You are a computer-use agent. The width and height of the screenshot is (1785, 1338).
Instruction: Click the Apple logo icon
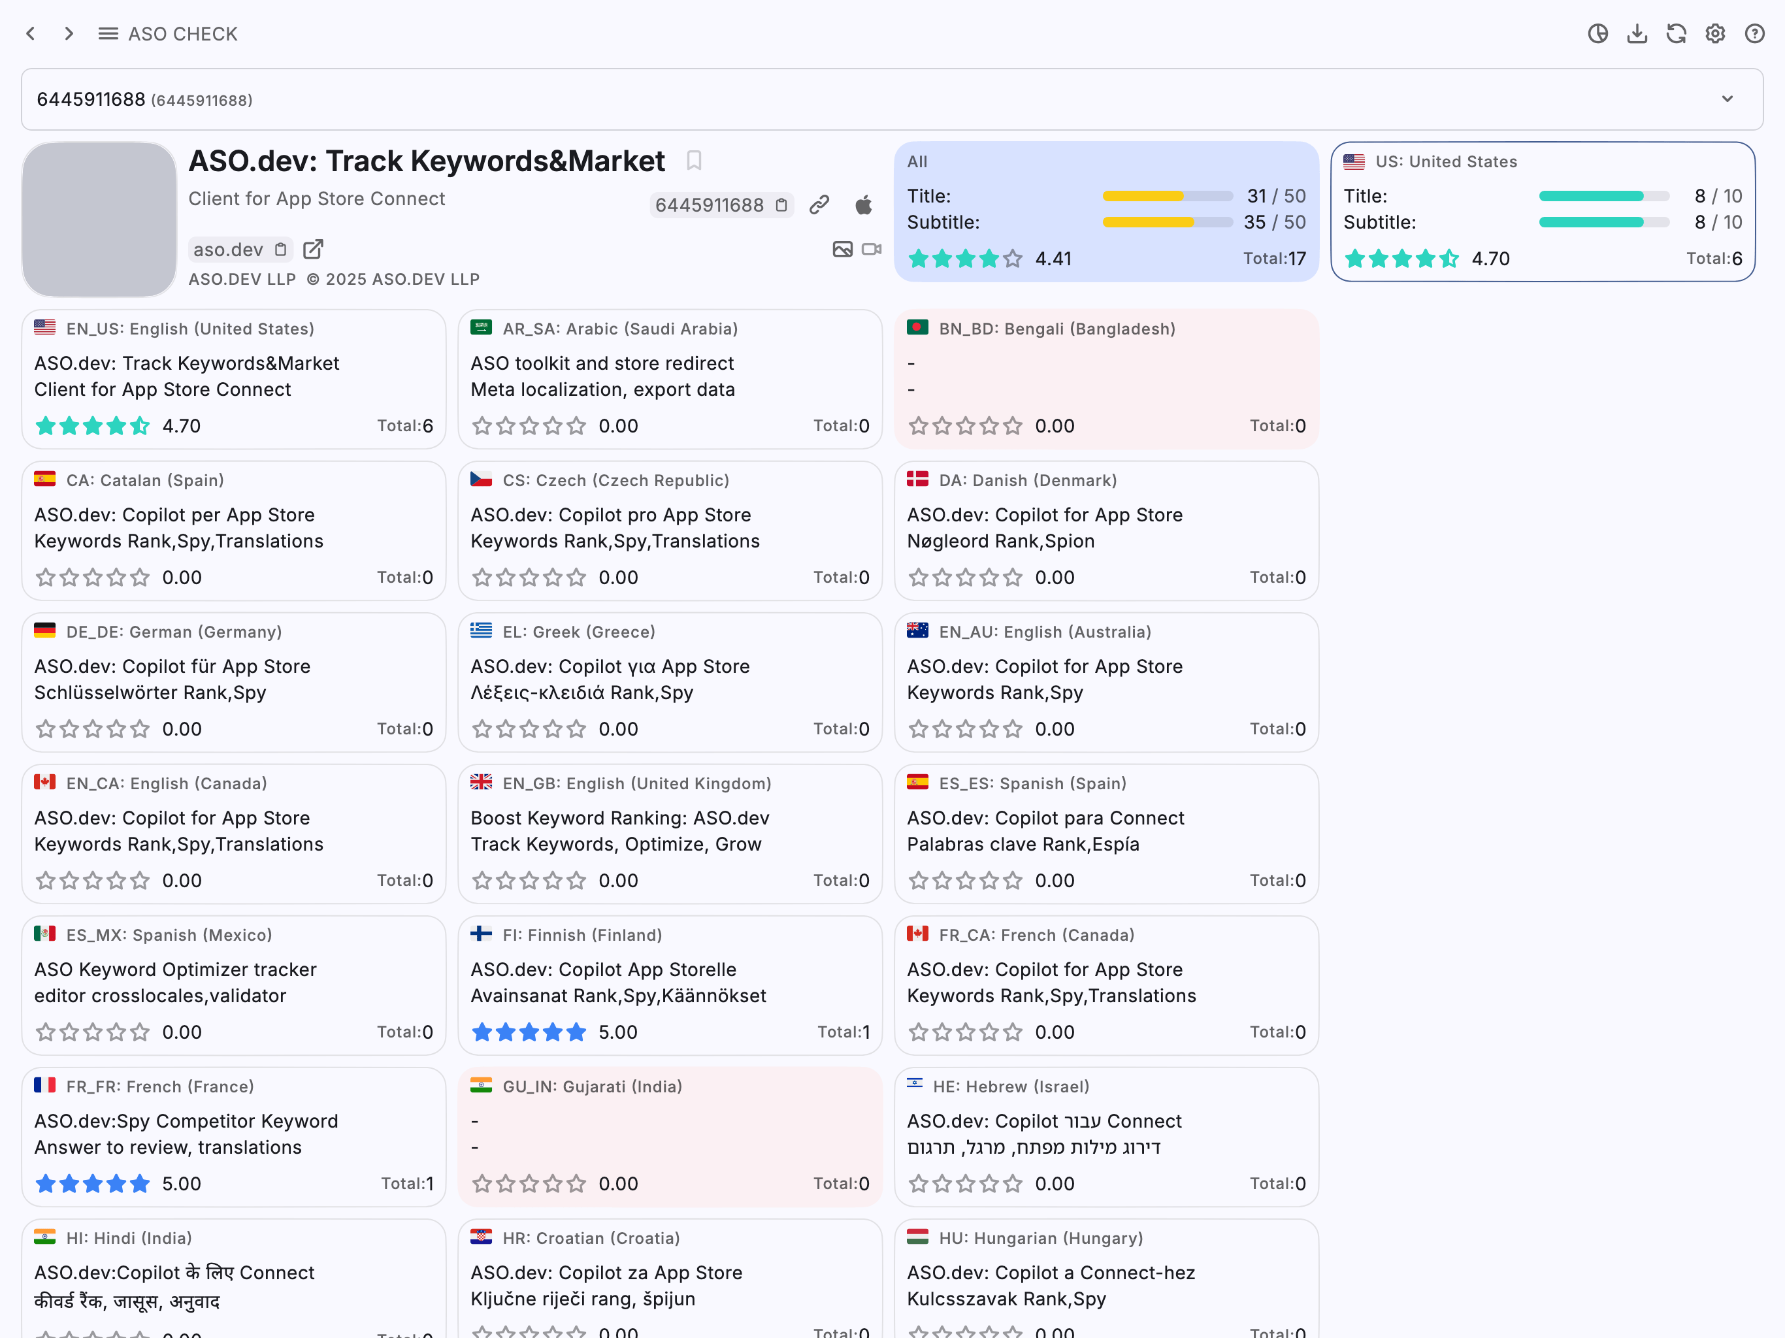pos(864,205)
